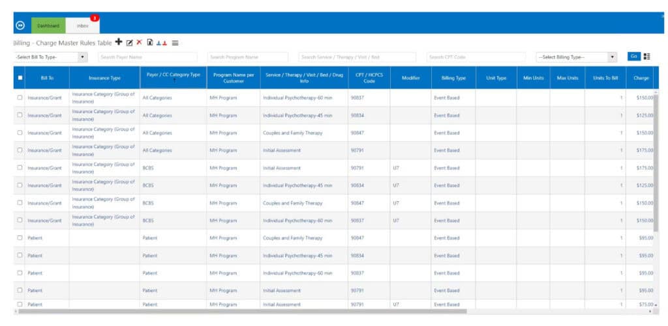
Task: Click the column layout icon next to Go
Action: 646,57
